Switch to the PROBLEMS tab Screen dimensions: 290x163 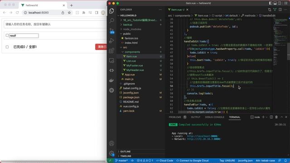click(175, 117)
